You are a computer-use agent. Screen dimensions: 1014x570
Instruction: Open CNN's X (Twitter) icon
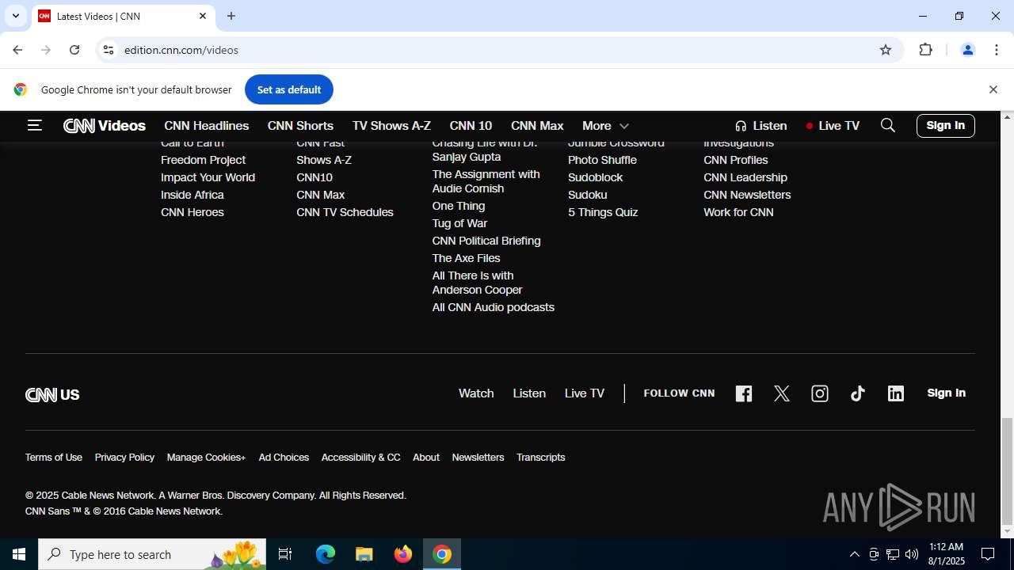pyautogui.click(x=782, y=393)
